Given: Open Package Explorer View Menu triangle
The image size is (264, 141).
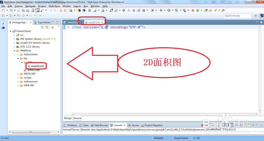Looking at the screenshot, I should tap(58, 27).
